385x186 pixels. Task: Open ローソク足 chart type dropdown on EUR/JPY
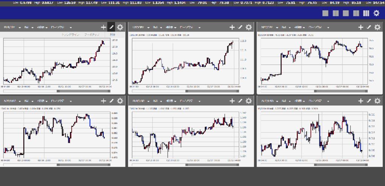pos(61,27)
